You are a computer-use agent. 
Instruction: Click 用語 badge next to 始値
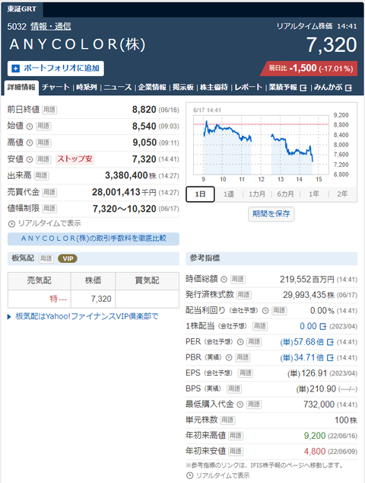click(x=43, y=126)
